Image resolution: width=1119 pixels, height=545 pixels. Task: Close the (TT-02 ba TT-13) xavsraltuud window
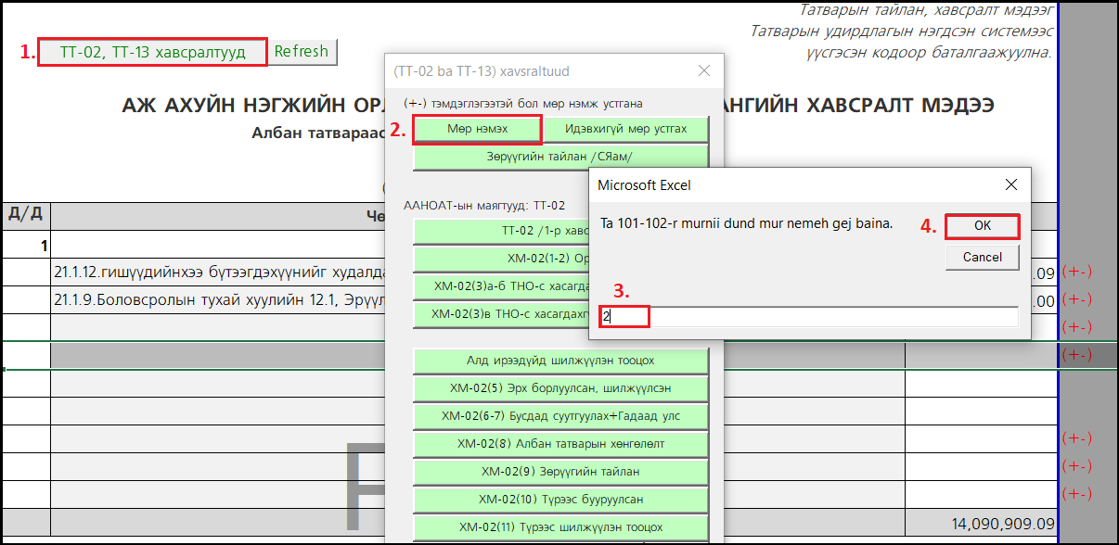(704, 71)
